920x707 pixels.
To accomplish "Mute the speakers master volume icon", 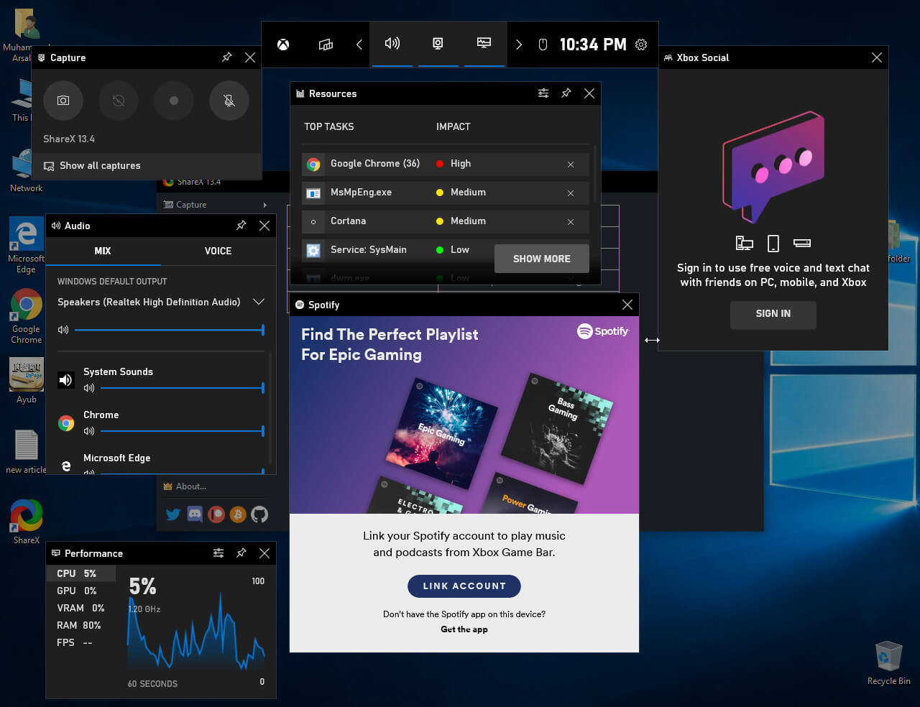I will point(63,330).
